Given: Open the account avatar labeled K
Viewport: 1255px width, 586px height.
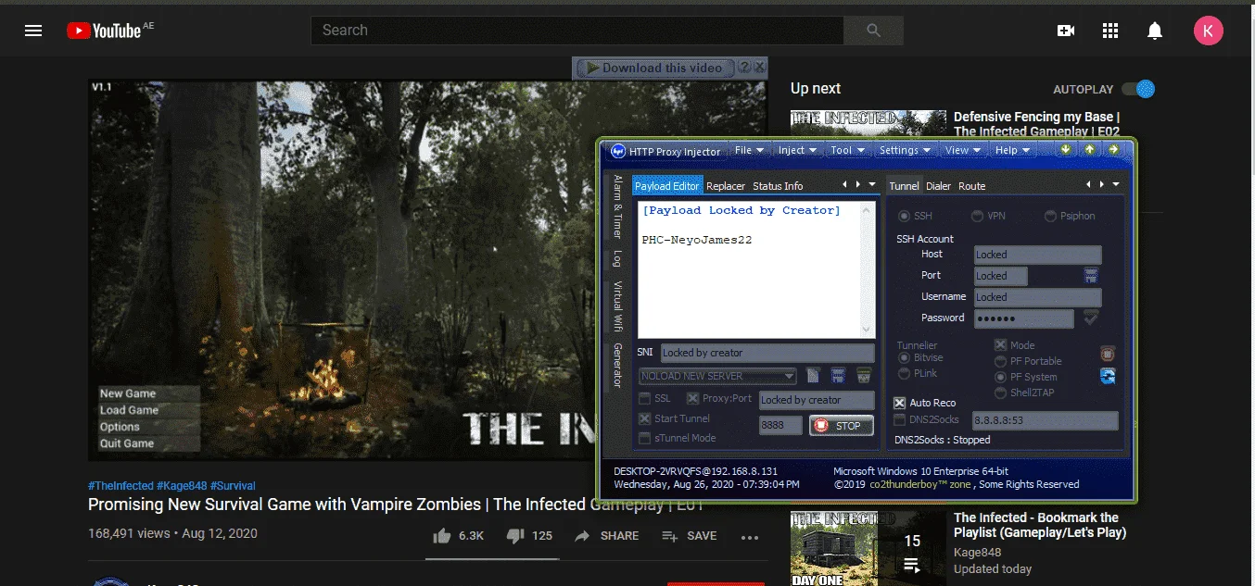Looking at the screenshot, I should pos(1209,31).
